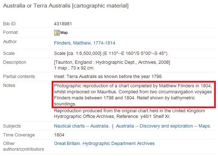
Task: Click the Map format icon
Action: (57, 33)
